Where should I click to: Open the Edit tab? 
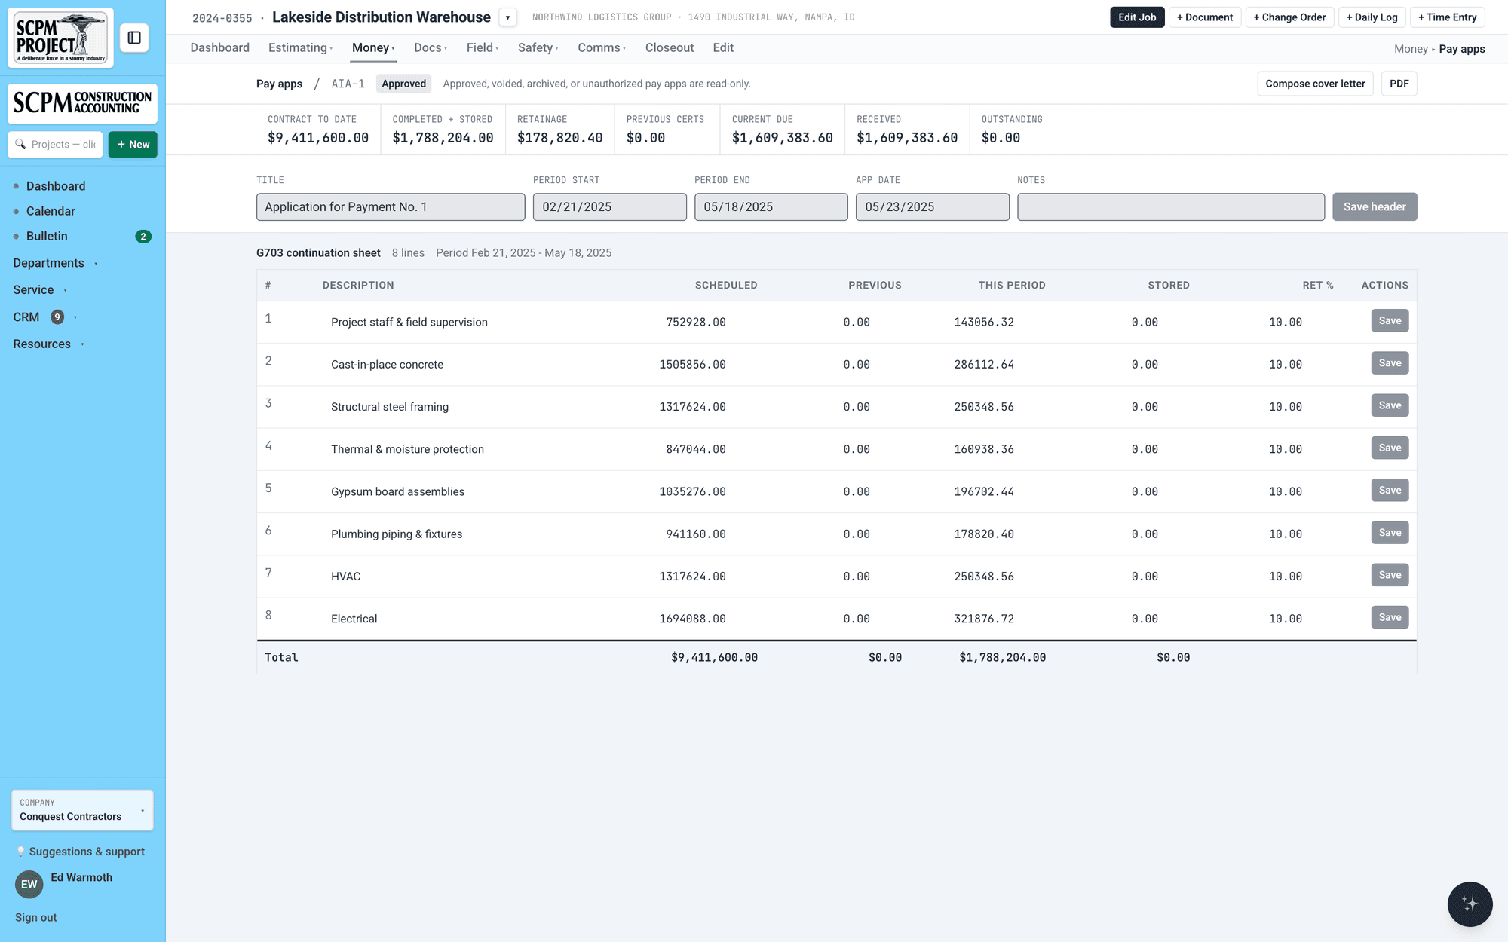[723, 47]
